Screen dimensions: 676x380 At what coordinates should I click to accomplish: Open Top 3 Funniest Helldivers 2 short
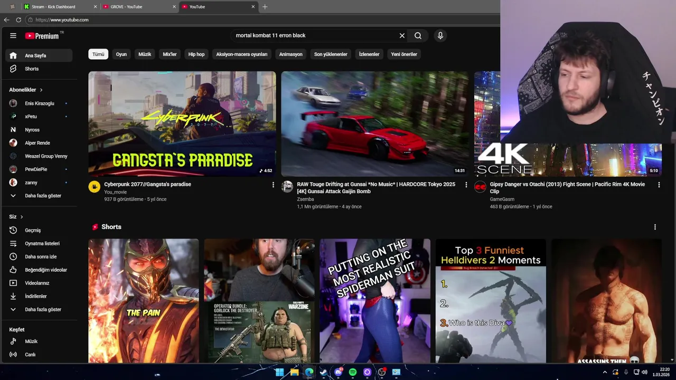[491, 301]
